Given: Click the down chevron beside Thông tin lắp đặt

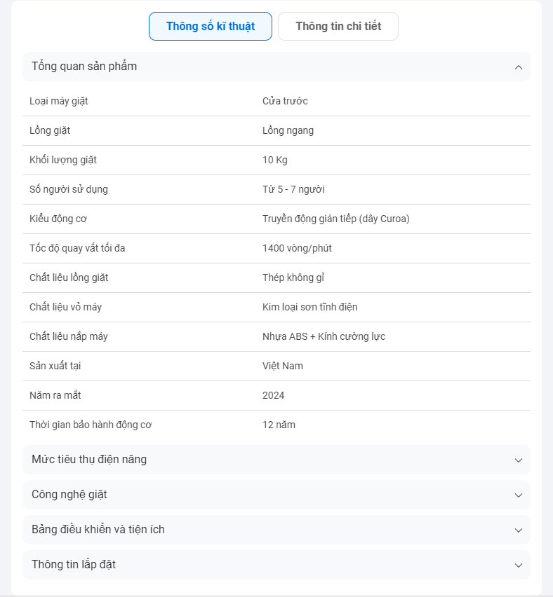Looking at the screenshot, I should (x=519, y=565).
